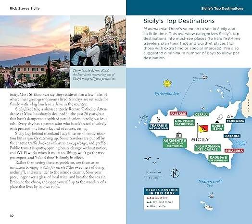The width and height of the screenshot is (252, 224).
Task: Click the sailboat icon near Malta
Action: point(211,195)
